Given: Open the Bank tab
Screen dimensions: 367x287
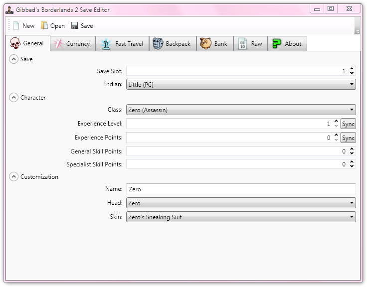Looking at the screenshot, I should (215, 44).
